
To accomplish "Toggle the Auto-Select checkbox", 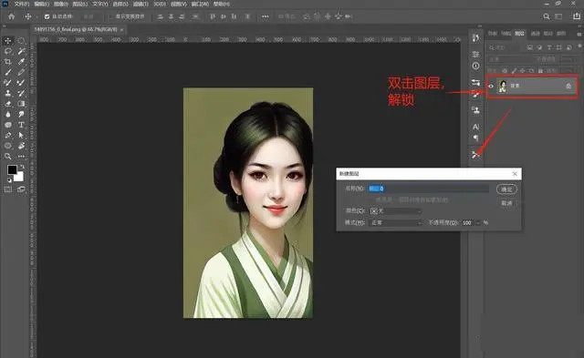I will 47,16.
